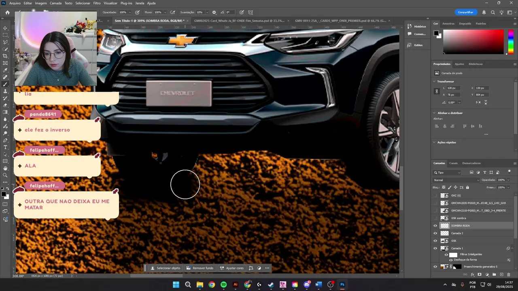Select the Gradient tool

coord(5,112)
